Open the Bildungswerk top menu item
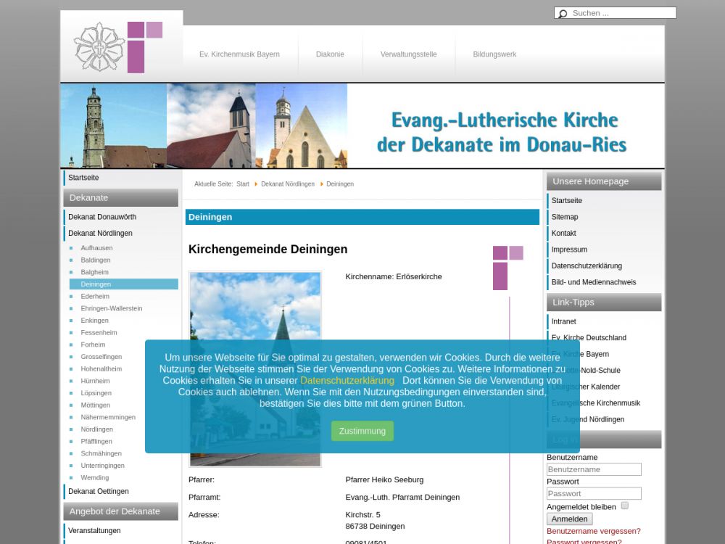This screenshot has width=725, height=544. point(494,54)
